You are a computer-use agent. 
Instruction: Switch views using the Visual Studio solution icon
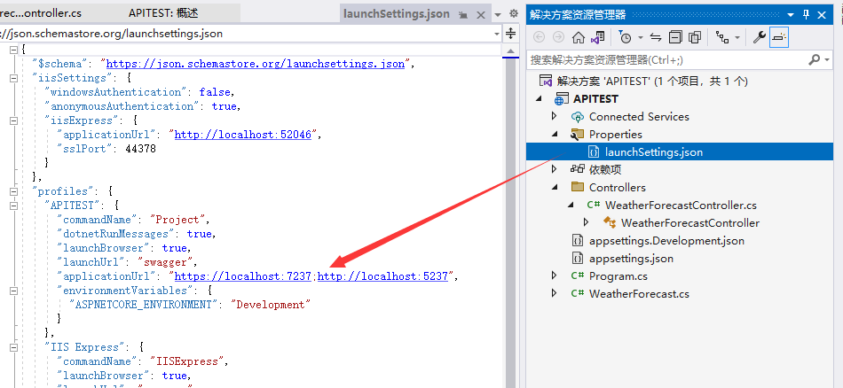598,37
